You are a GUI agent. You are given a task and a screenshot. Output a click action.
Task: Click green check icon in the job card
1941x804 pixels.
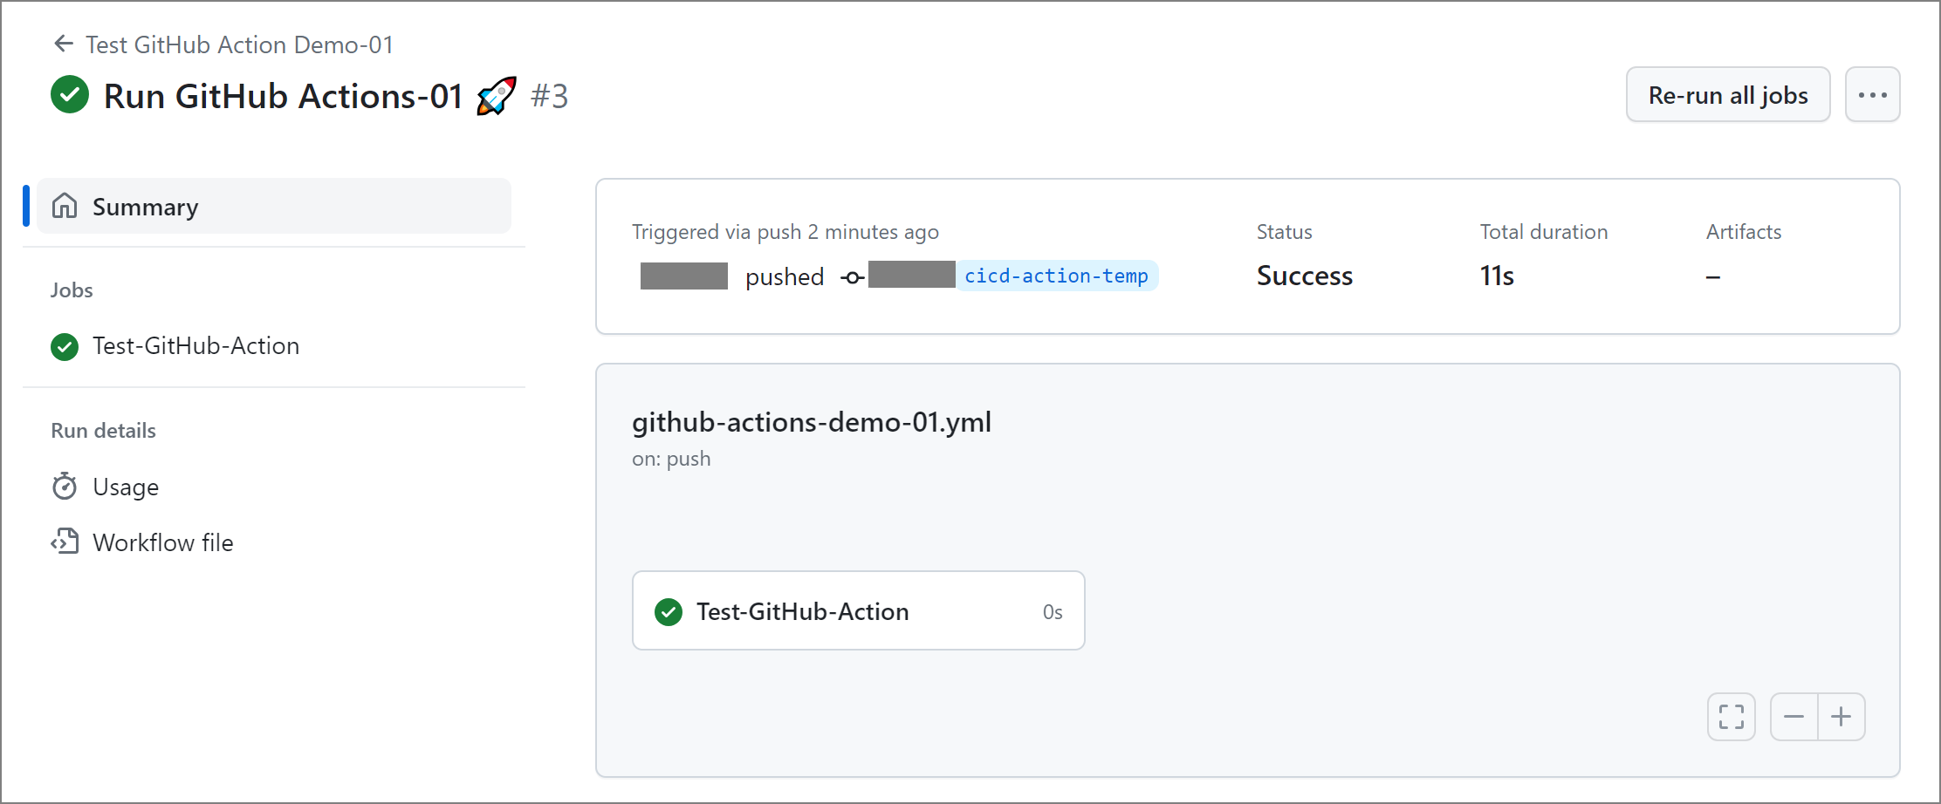click(x=669, y=611)
